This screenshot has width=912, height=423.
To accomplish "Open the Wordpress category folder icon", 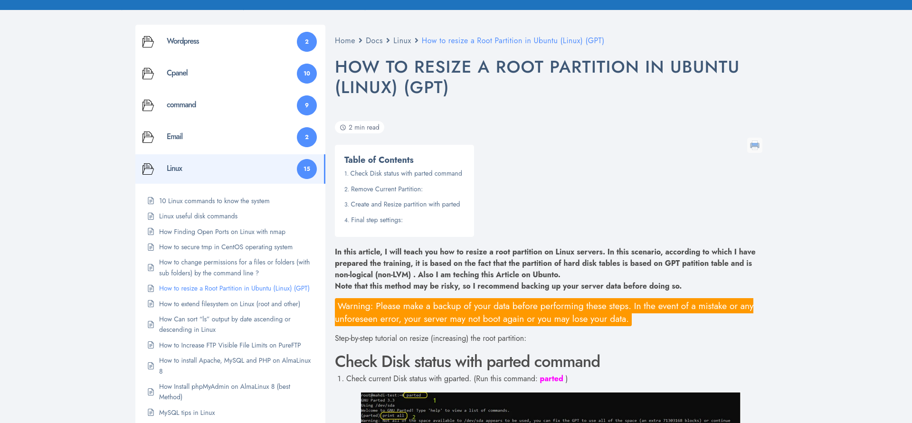I will 148,42.
